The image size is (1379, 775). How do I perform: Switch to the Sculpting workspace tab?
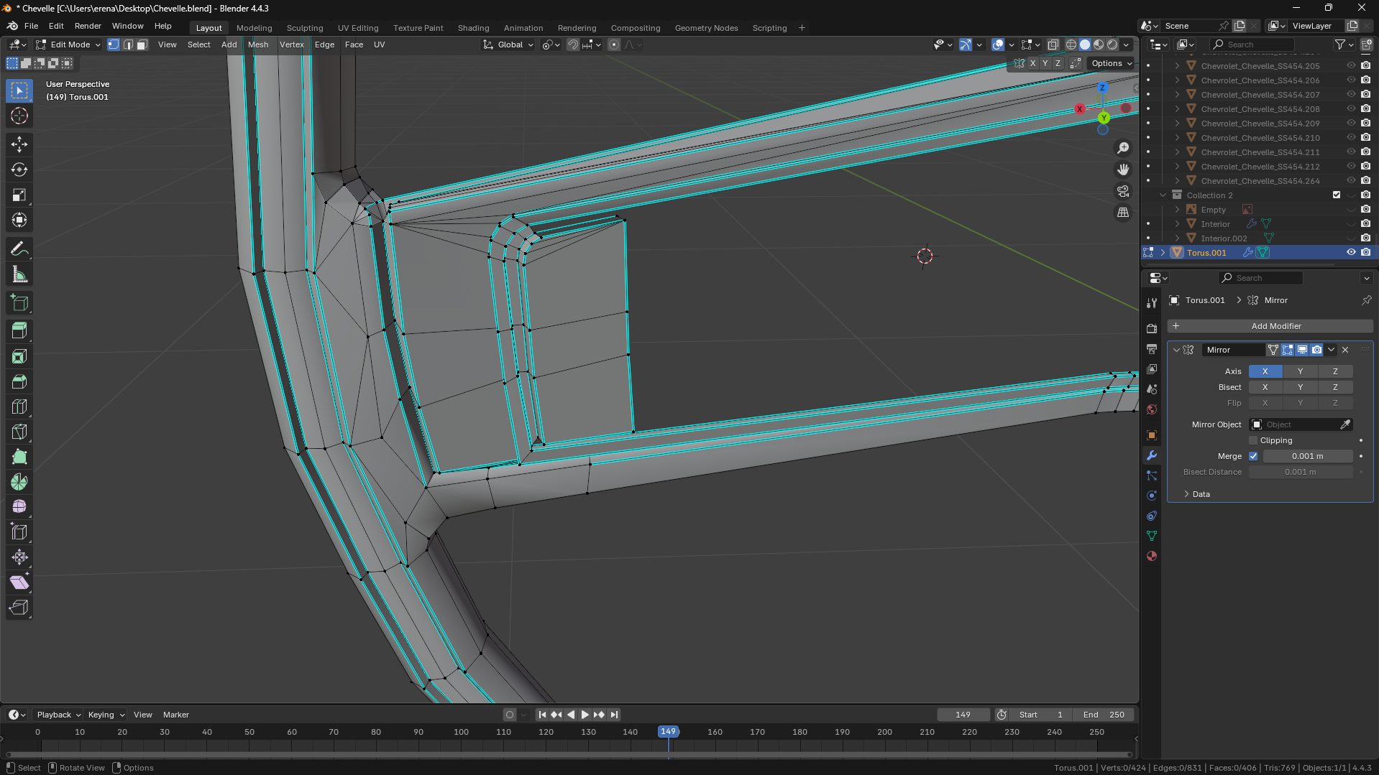point(305,28)
